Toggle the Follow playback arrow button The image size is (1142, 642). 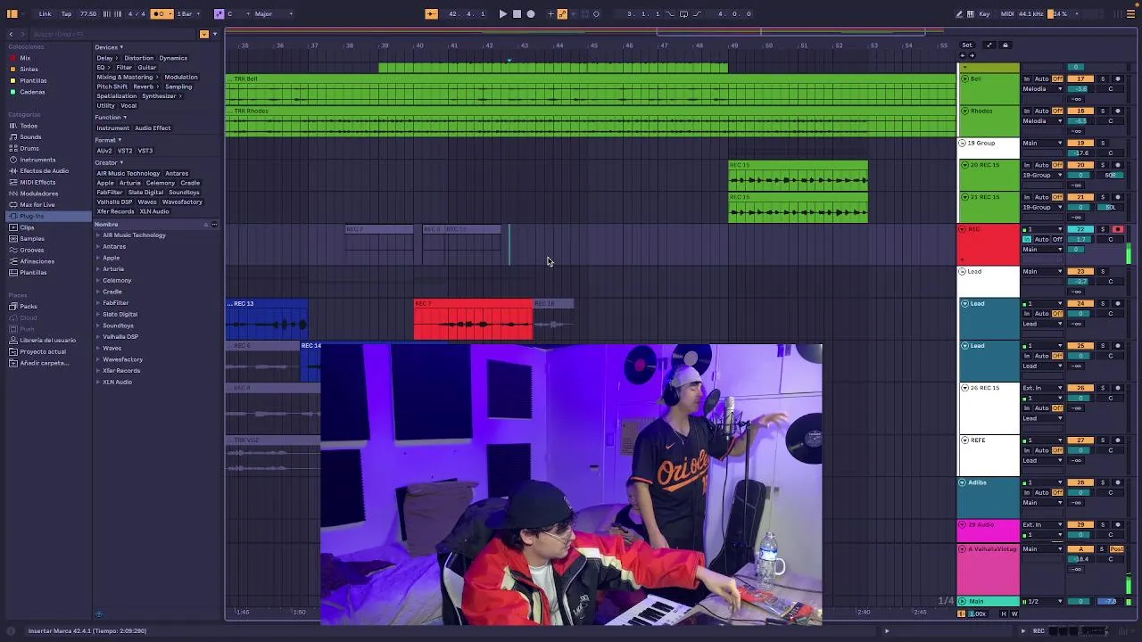pos(431,13)
